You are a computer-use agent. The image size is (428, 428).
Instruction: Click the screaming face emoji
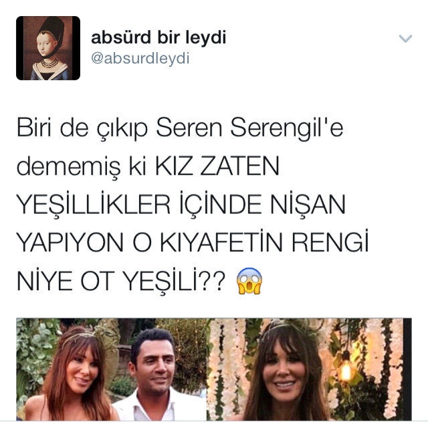pyautogui.click(x=249, y=281)
